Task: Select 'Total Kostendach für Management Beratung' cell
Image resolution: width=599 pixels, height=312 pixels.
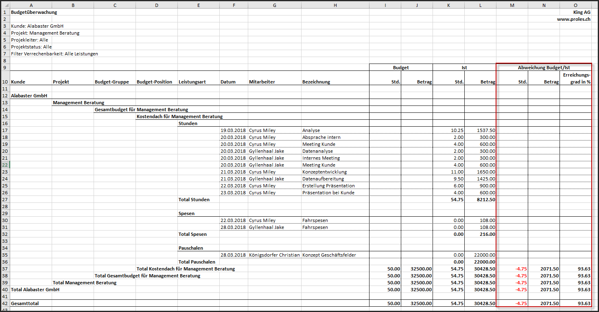Action: [x=186, y=269]
